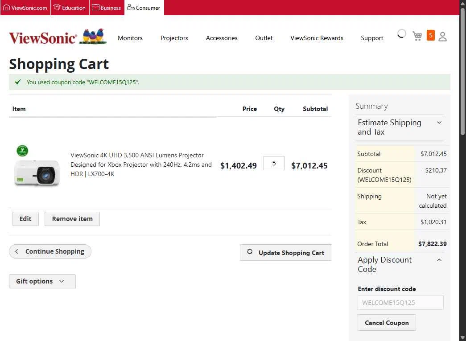
Task: Click the discount code input field
Action: click(400, 303)
